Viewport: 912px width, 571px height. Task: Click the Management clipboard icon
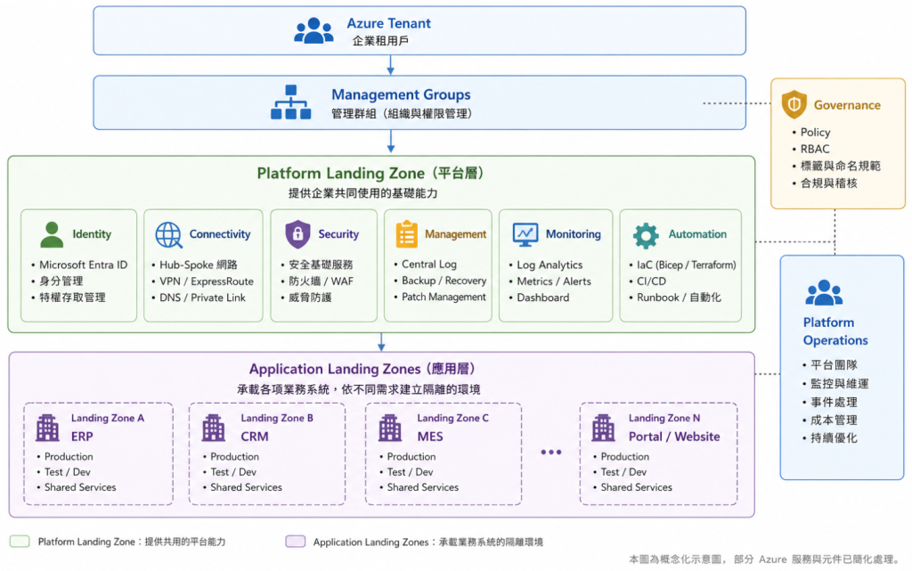point(406,234)
